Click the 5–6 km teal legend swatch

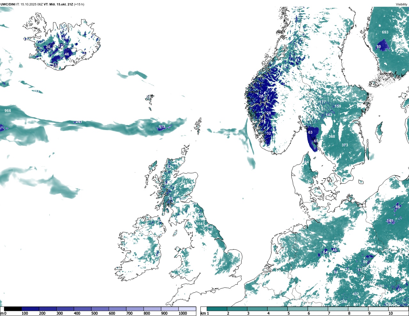[x=298, y=309]
